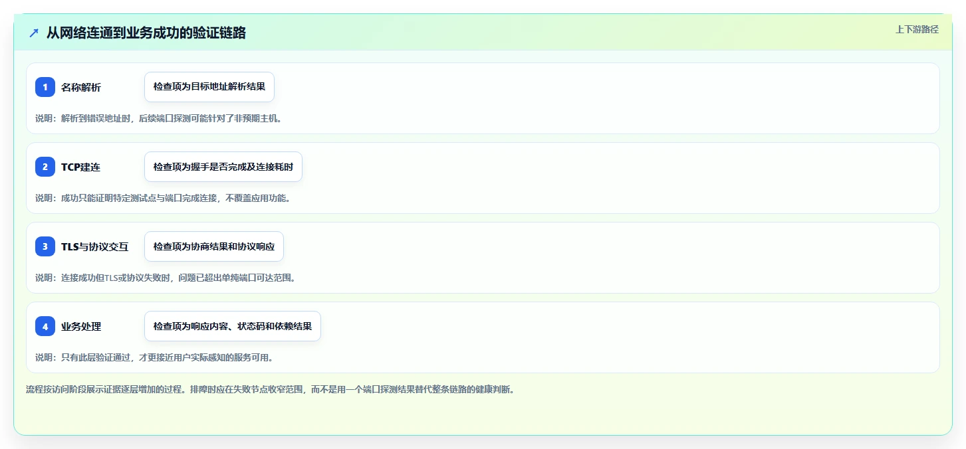Click the 上下游路径 label in header
Screen dimensions: 966x449
click(x=917, y=29)
